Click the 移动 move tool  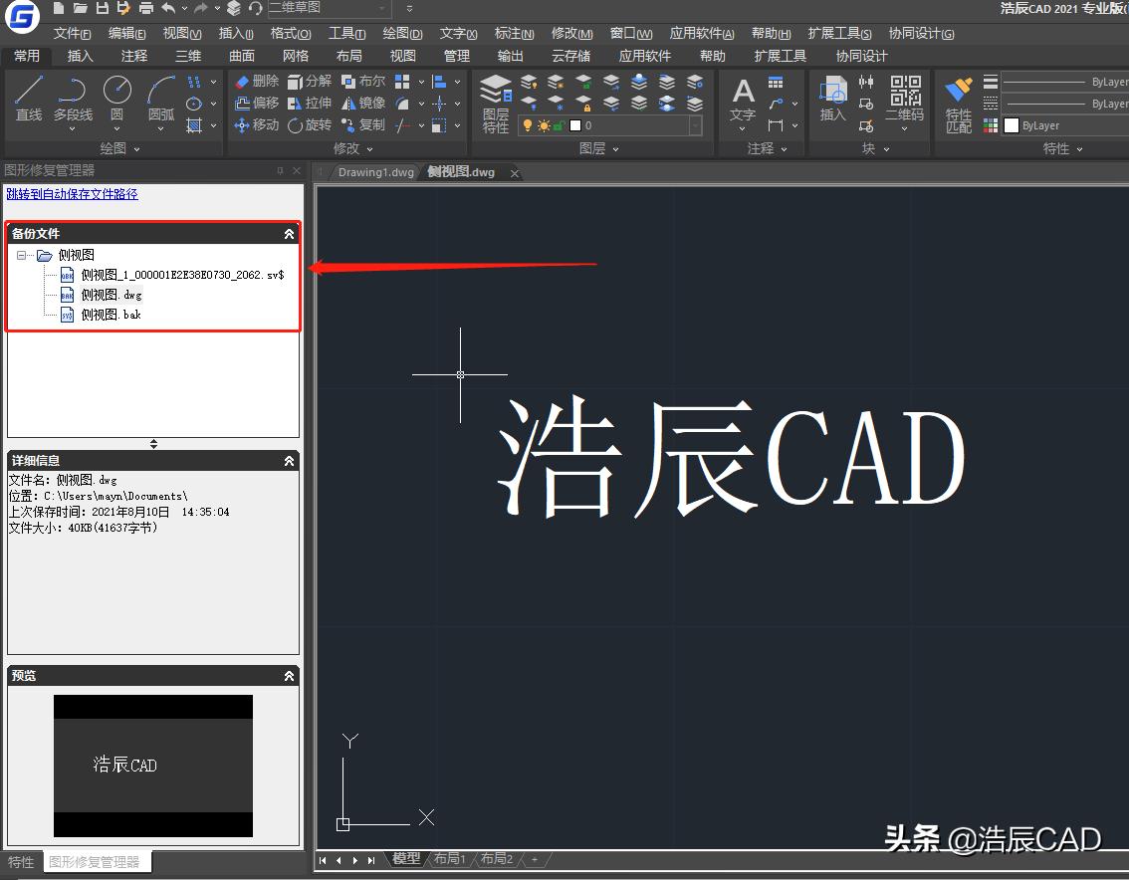(257, 125)
